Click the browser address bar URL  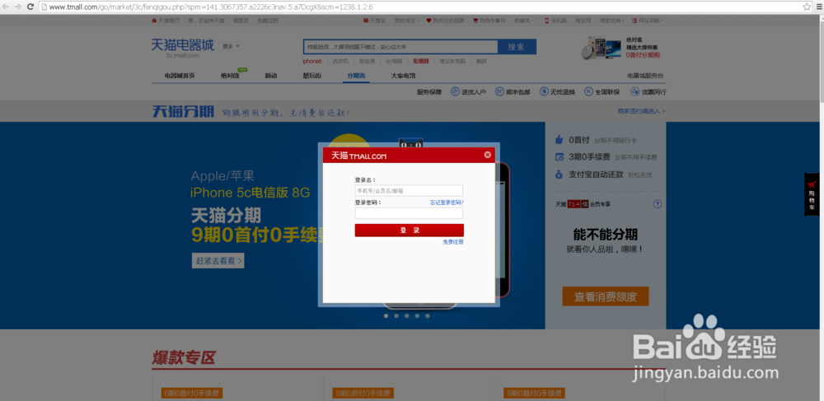[x=211, y=7]
